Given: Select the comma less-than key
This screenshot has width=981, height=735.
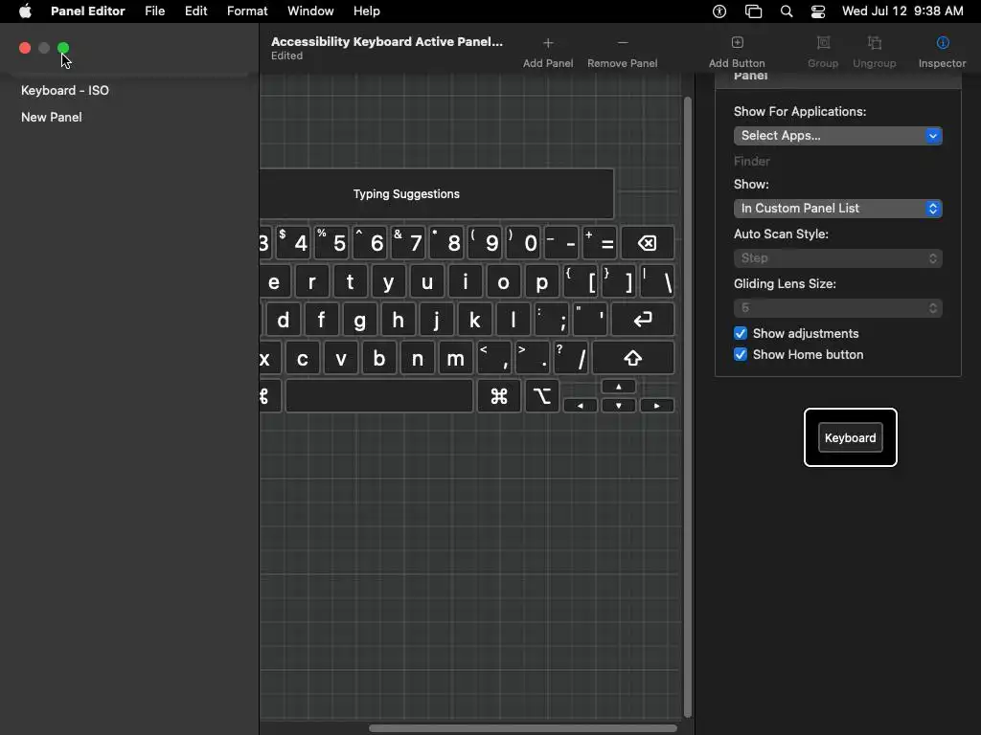Looking at the screenshot, I should click(x=494, y=358).
